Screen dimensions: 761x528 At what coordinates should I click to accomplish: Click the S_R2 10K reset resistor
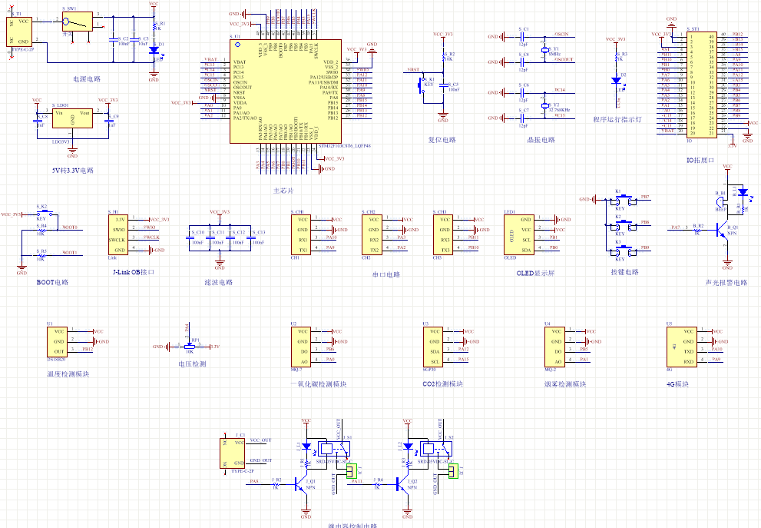443,58
